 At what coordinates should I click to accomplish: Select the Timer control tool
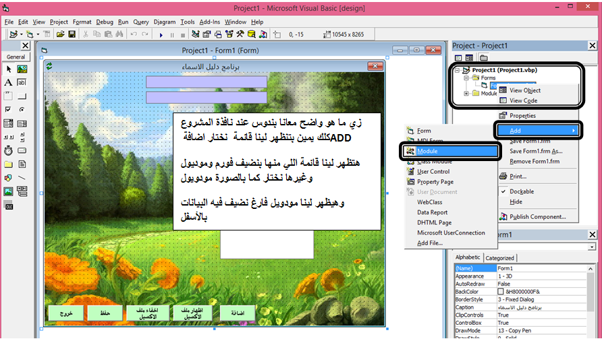(9, 151)
